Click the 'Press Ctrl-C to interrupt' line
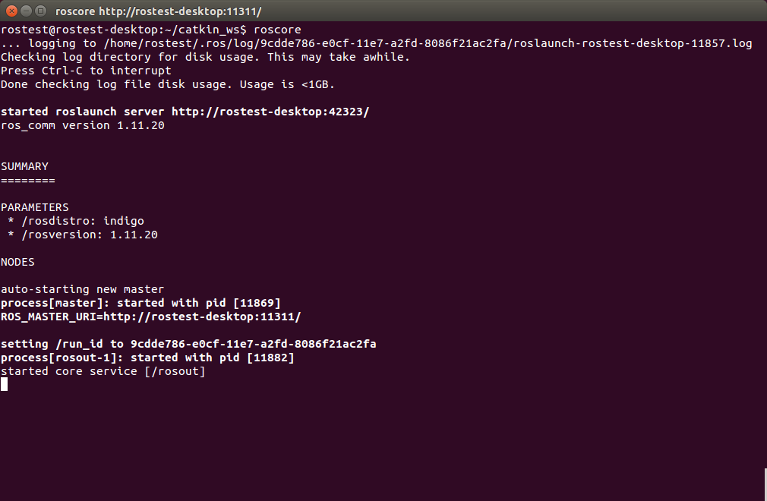The image size is (767, 501). point(86,71)
